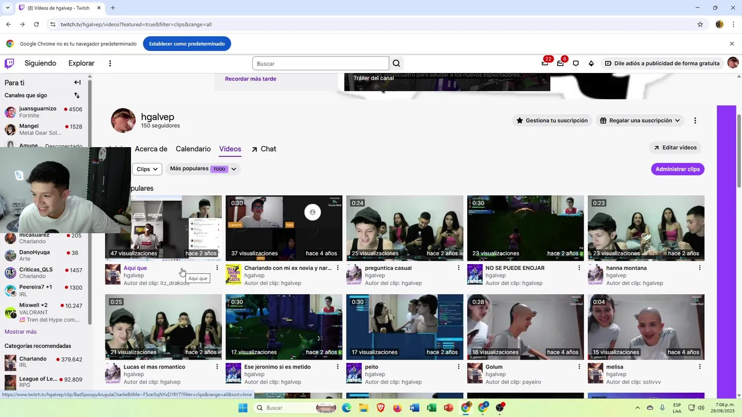Select the Vídeos tab
The height and width of the screenshot is (417, 742).
pyautogui.click(x=230, y=149)
